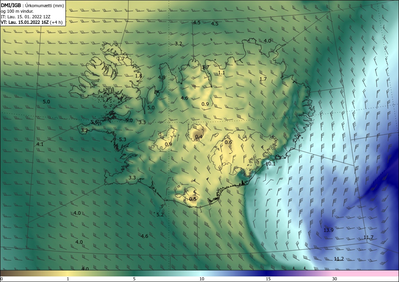399x282 pixels.
Task: Click the 5.2 value label
Action: coord(160,215)
